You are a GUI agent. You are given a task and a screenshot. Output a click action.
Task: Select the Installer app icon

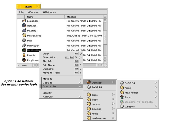(x=24, y=25)
